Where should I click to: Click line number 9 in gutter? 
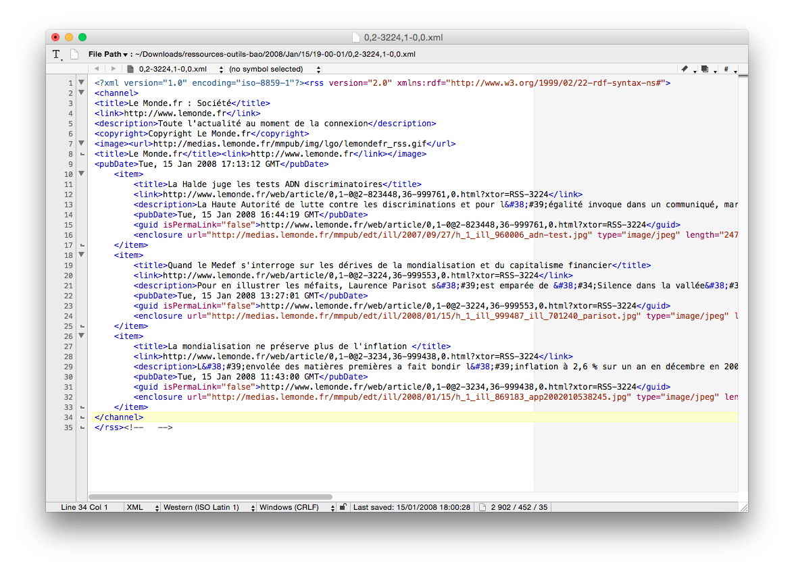coord(70,164)
